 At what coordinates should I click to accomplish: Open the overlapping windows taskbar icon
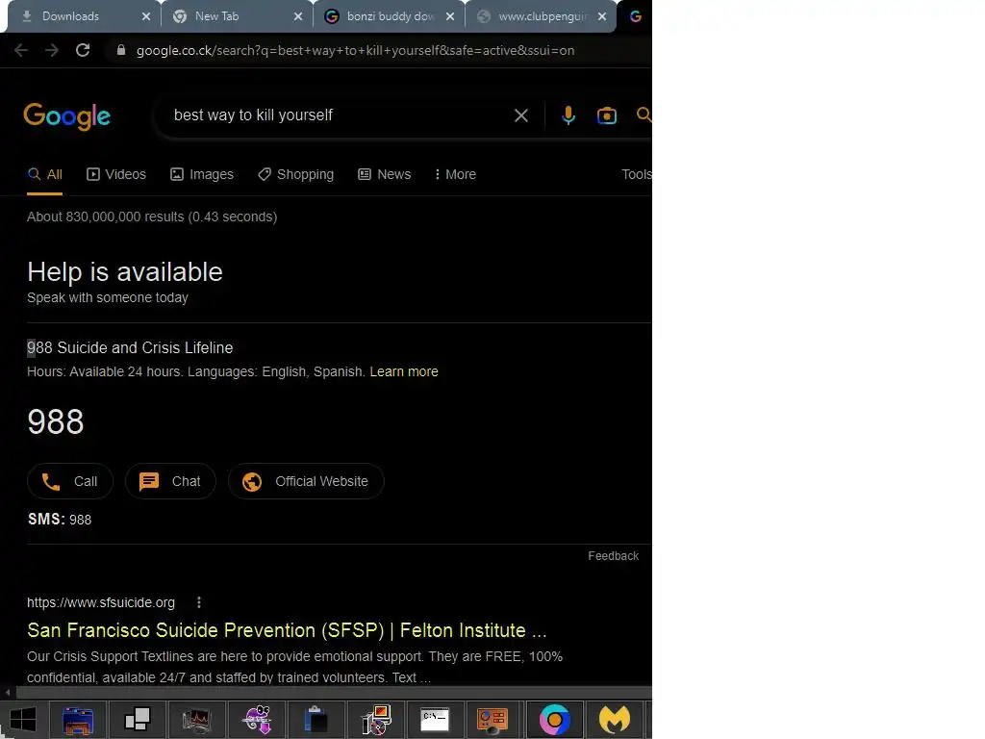(138, 720)
